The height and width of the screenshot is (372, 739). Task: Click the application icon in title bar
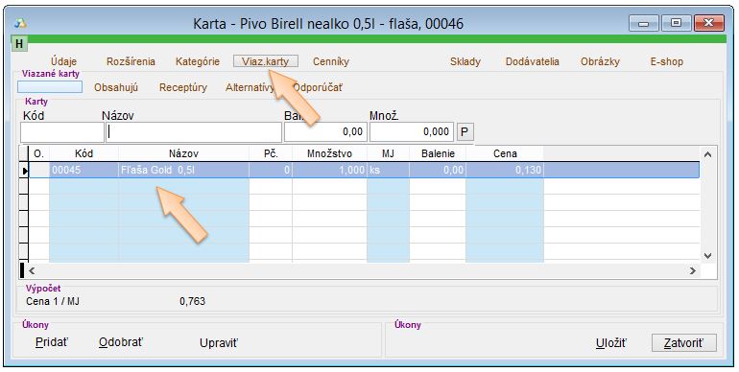coord(20,23)
